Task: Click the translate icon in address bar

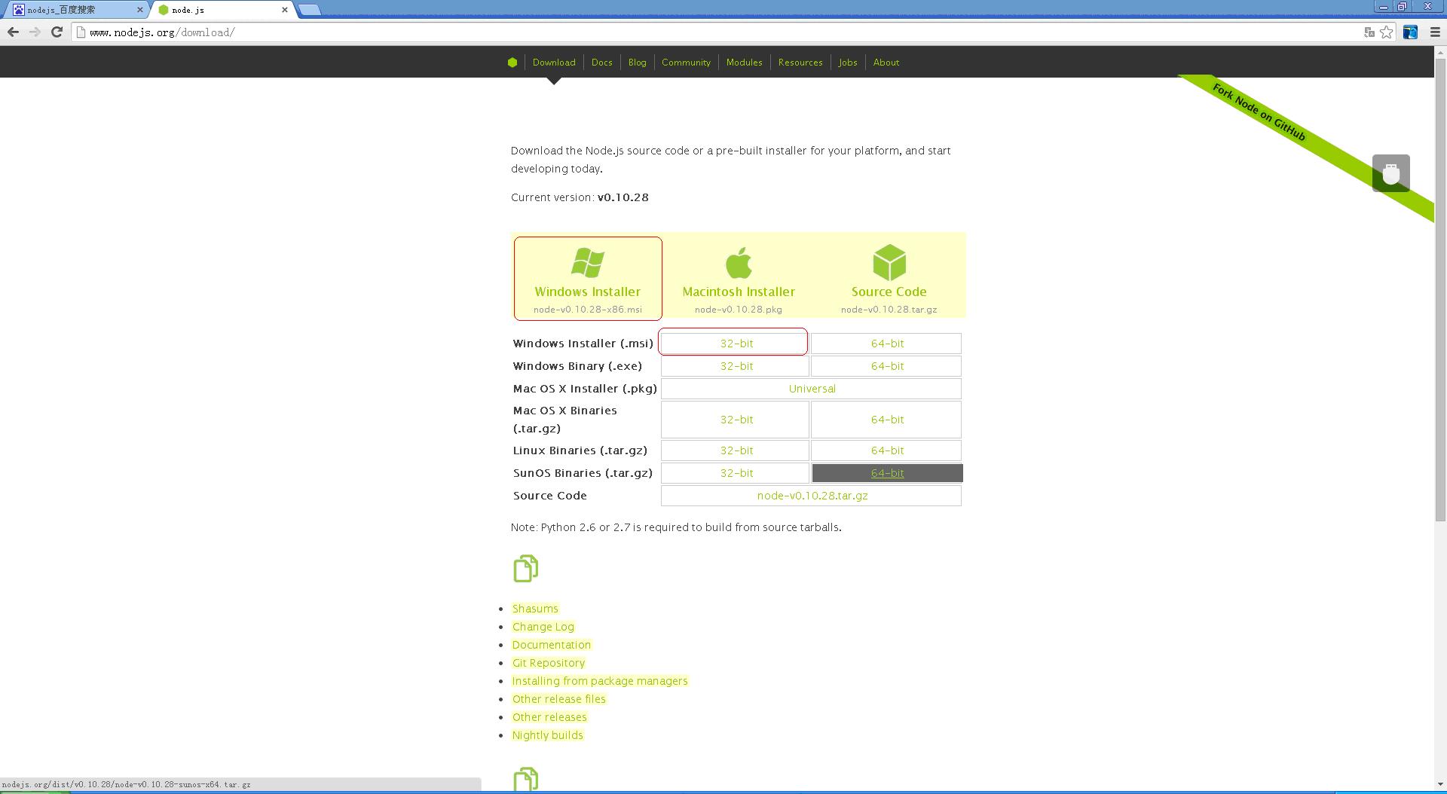Action: pyautogui.click(x=1369, y=32)
